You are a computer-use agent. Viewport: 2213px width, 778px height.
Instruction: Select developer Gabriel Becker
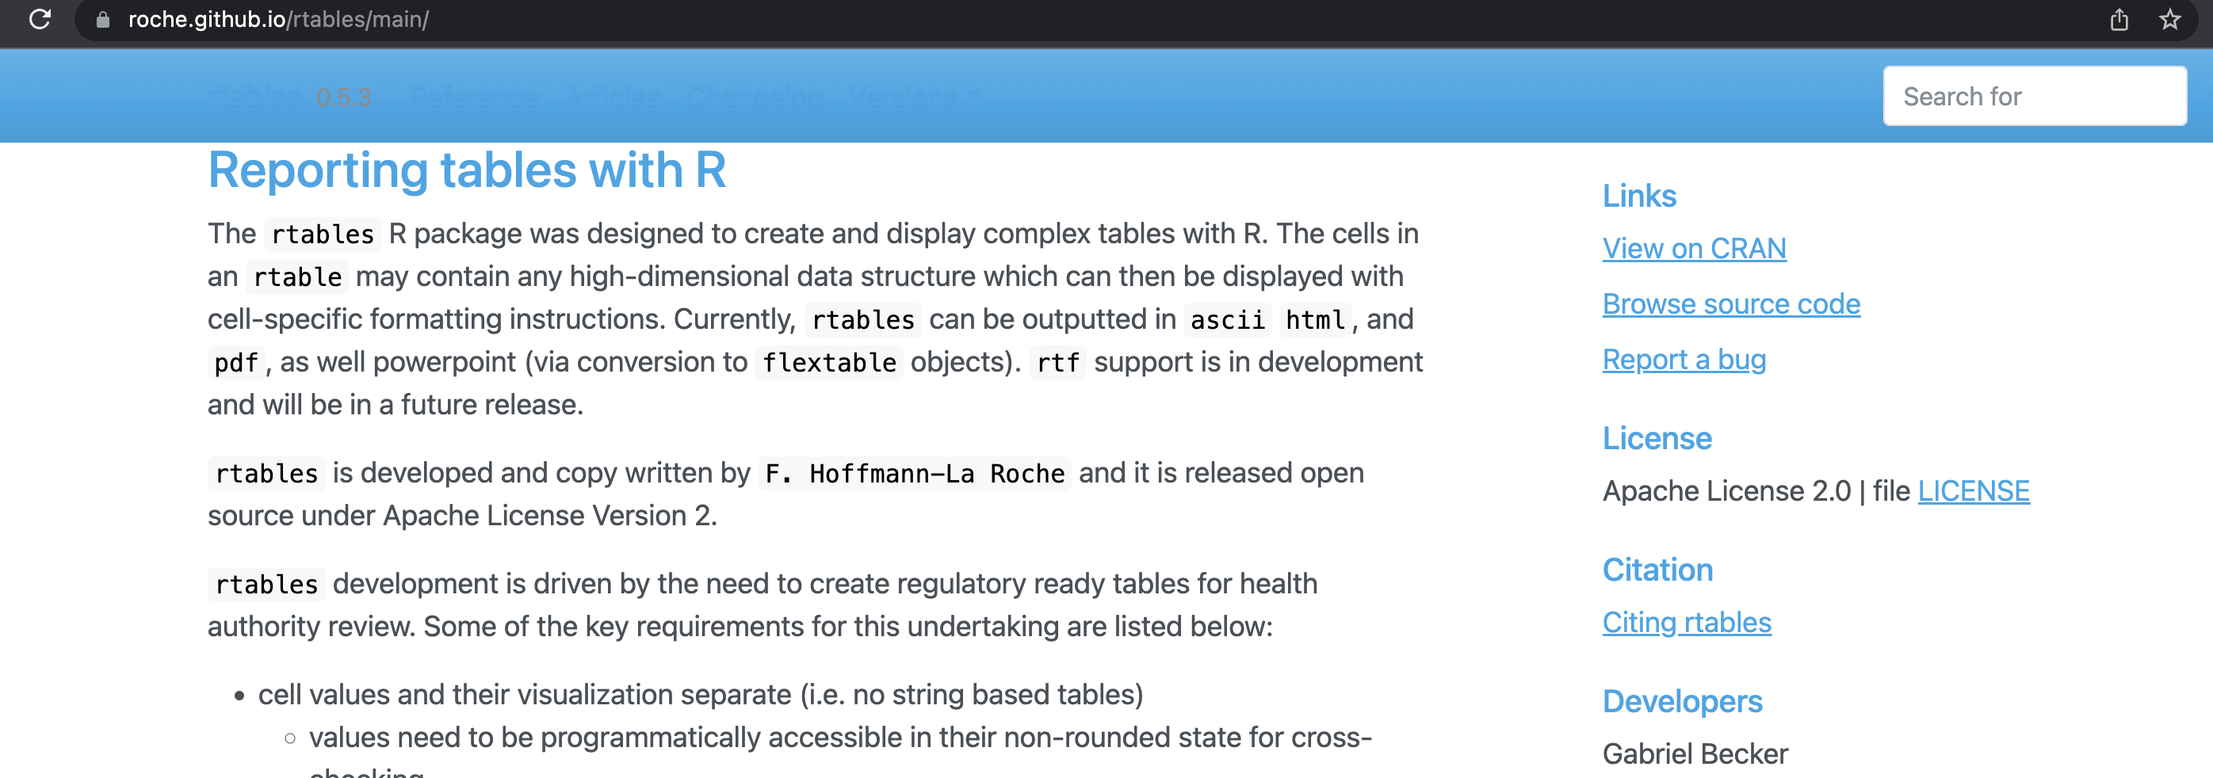1695,753
